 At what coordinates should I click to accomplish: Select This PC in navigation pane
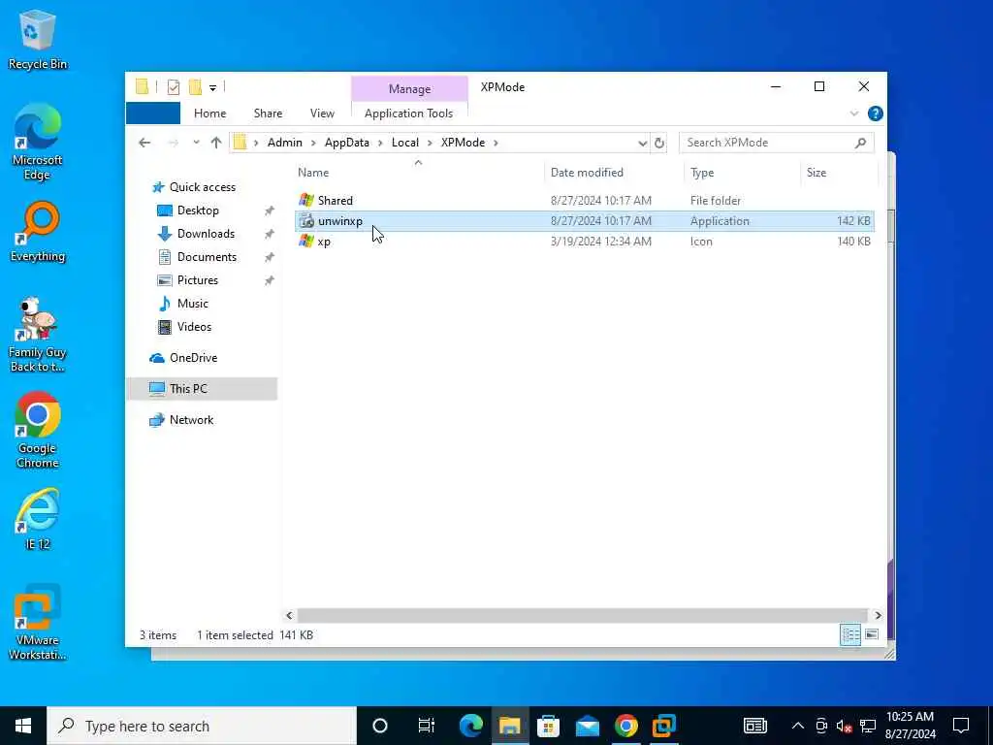click(x=202, y=389)
